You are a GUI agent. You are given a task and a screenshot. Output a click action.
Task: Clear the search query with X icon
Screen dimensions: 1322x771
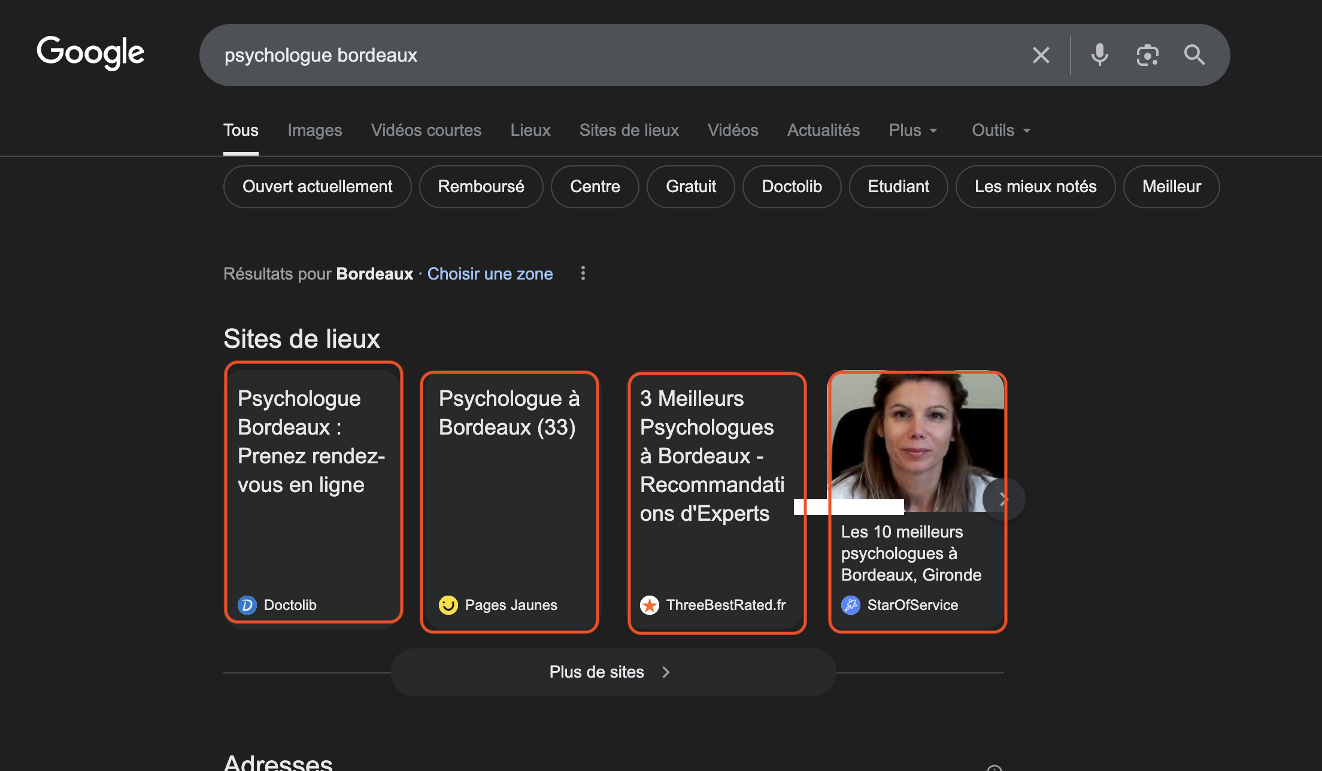pyautogui.click(x=1041, y=55)
